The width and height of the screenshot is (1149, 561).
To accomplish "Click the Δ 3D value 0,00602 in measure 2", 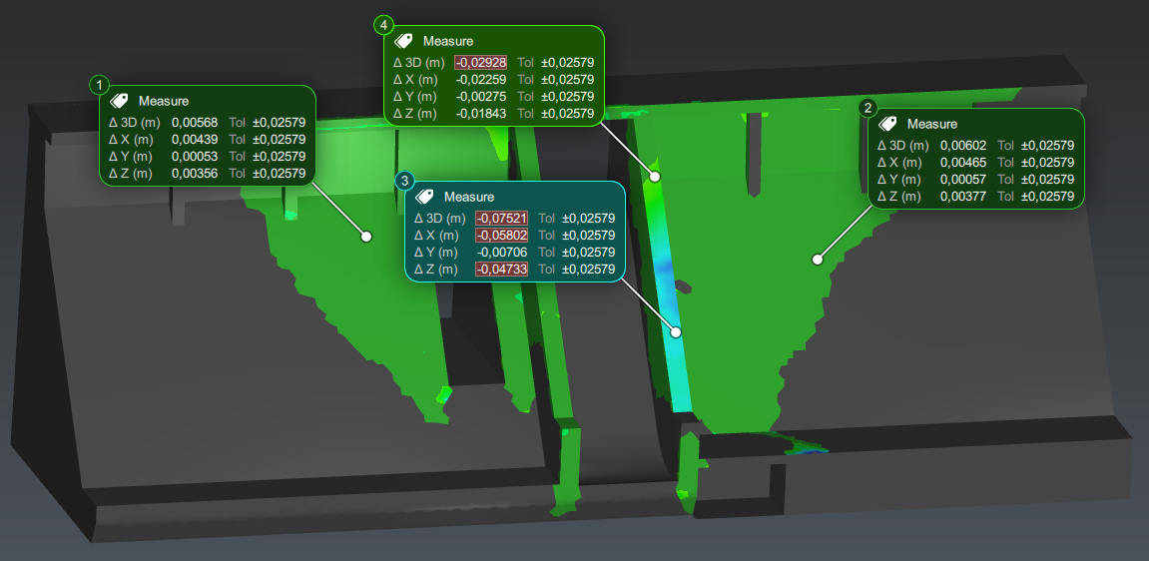I will tap(957, 146).
